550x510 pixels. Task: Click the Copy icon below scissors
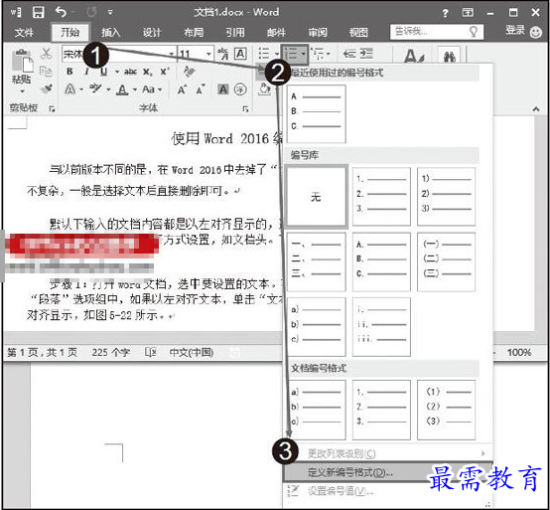click(46, 72)
